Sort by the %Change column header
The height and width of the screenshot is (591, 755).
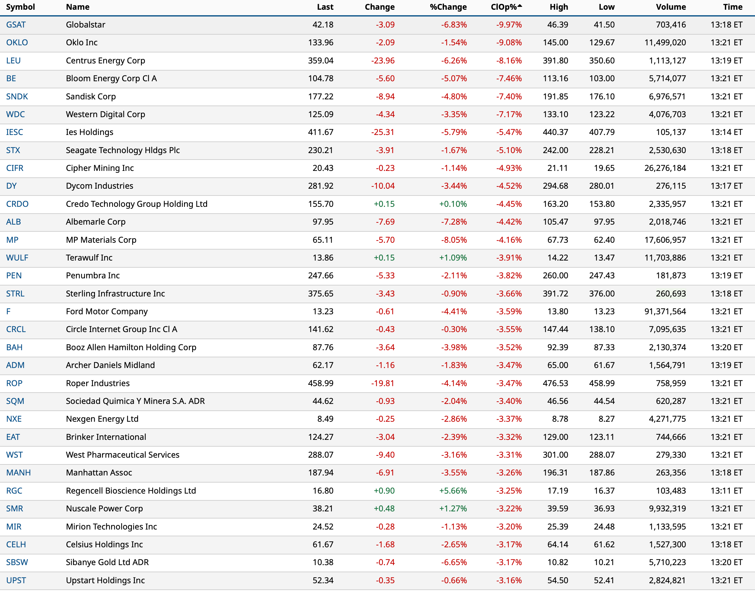pos(448,7)
